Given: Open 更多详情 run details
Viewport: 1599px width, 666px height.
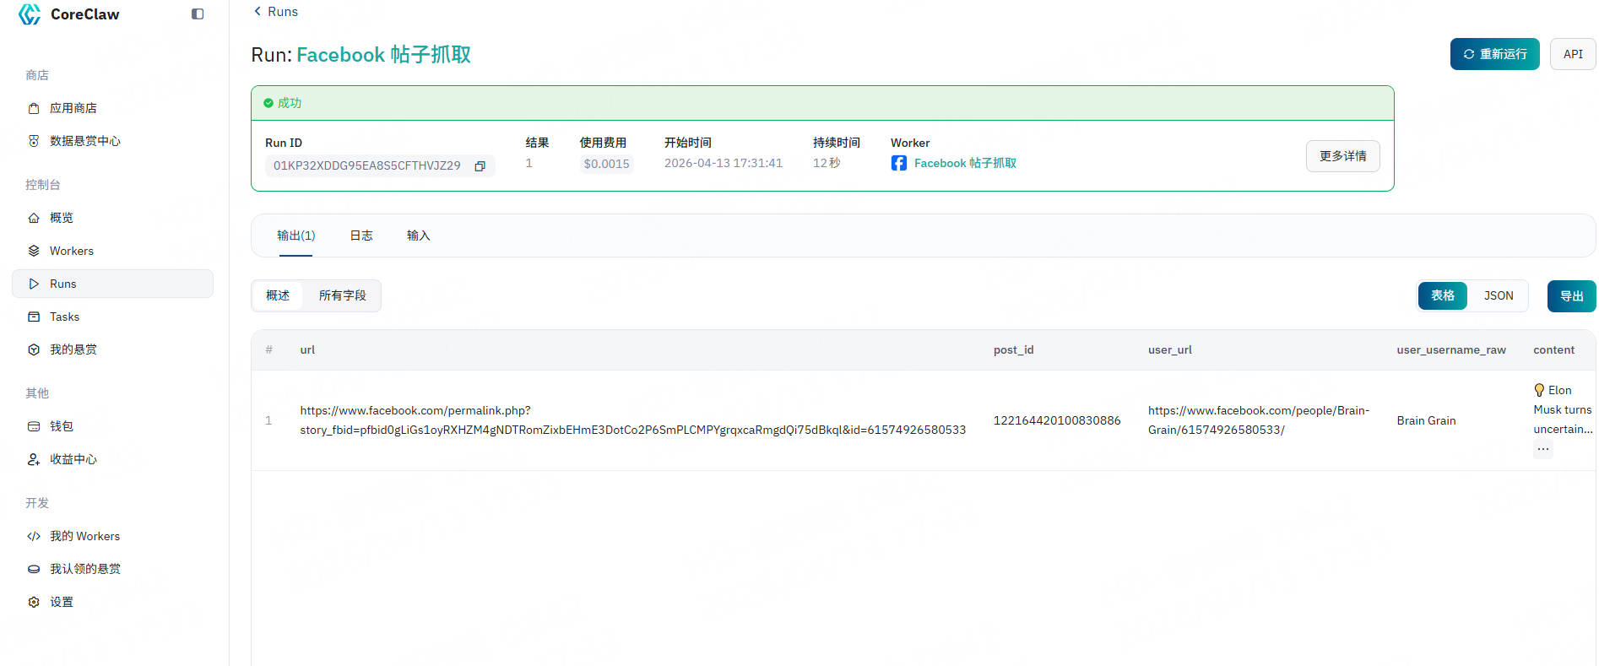Looking at the screenshot, I should (1342, 156).
